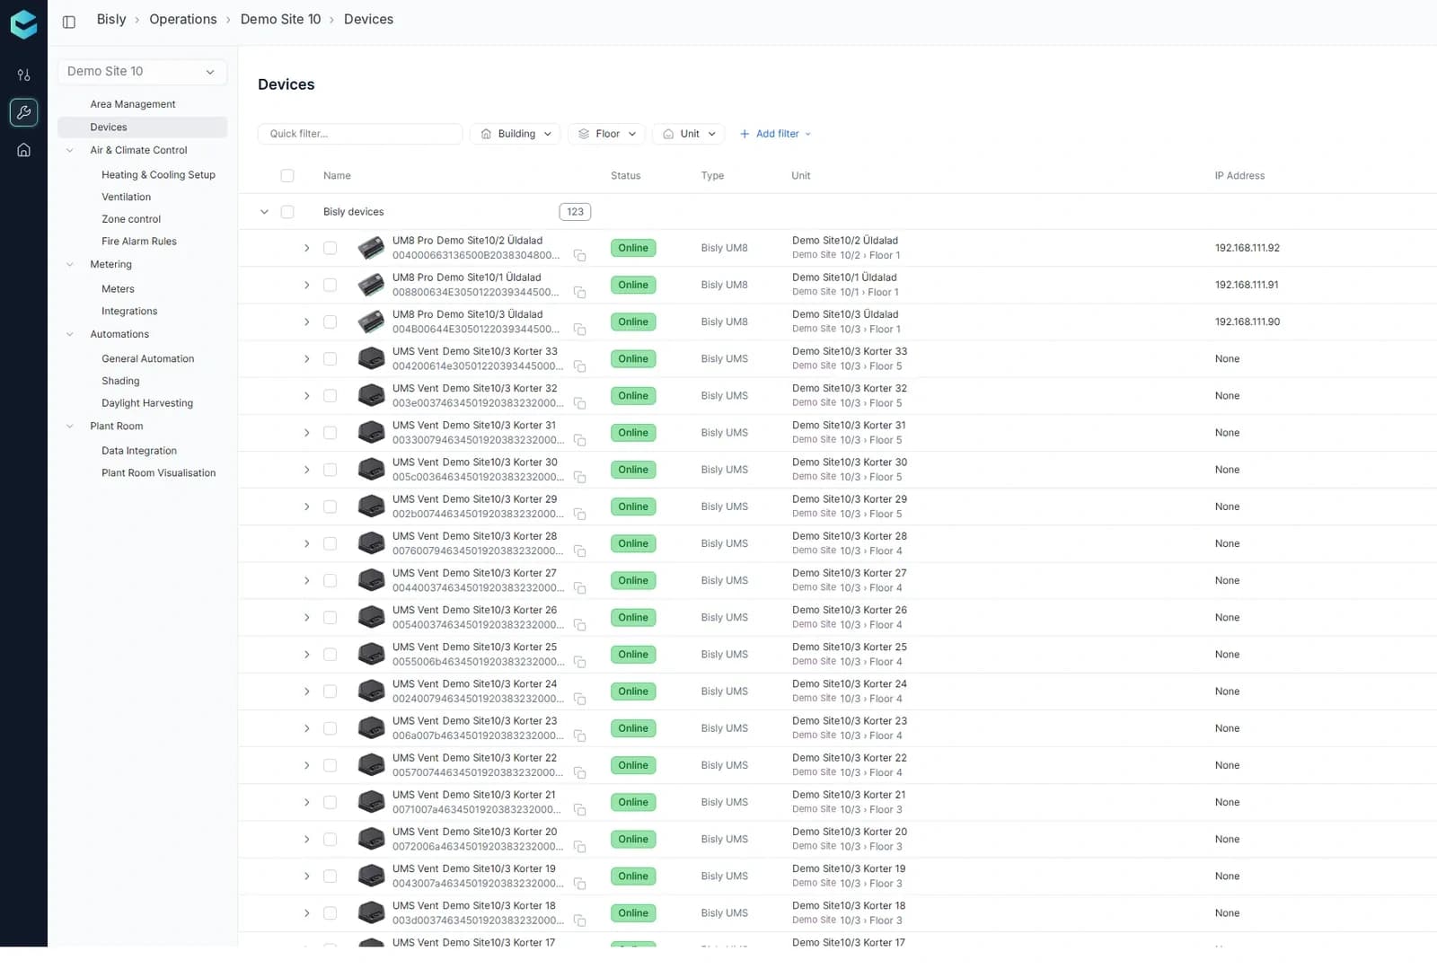Select the wrench operations icon
1437x969 pixels.
pos(23,112)
